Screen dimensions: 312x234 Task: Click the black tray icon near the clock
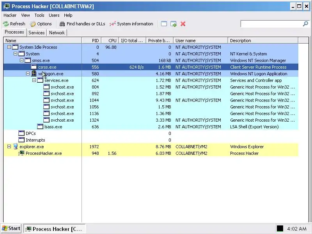(280, 229)
